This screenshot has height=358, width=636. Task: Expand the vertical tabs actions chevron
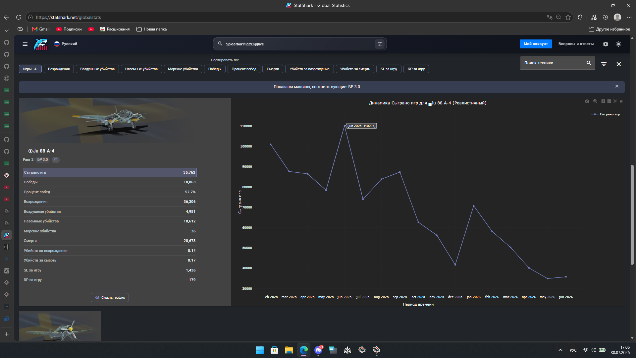[7, 30]
